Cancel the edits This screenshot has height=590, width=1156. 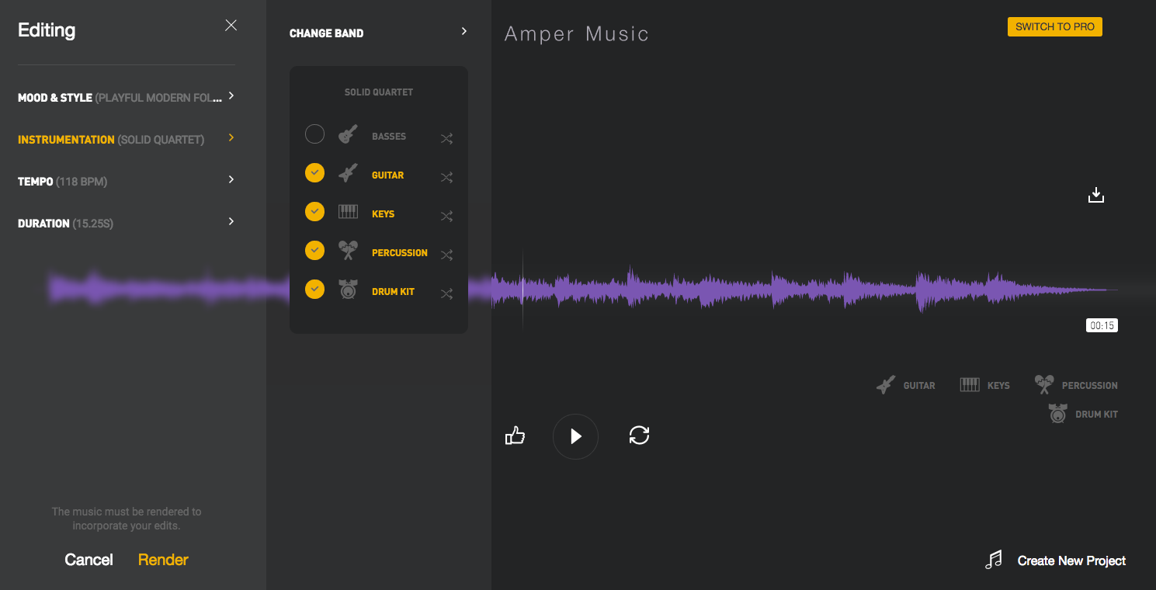click(89, 560)
